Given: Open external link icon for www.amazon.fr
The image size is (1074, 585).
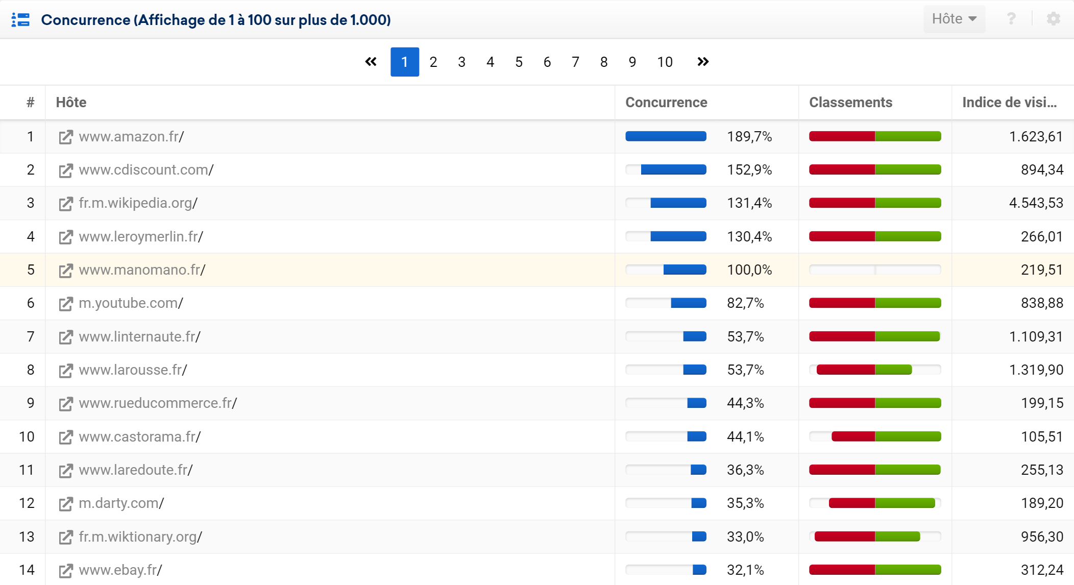Looking at the screenshot, I should (66, 137).
